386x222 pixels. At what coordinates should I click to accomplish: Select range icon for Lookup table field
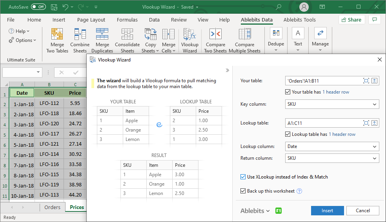(x=366, y=123)
